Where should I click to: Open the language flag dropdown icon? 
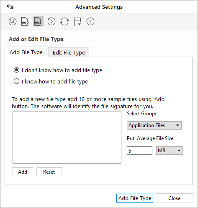[x=77, y=22]
